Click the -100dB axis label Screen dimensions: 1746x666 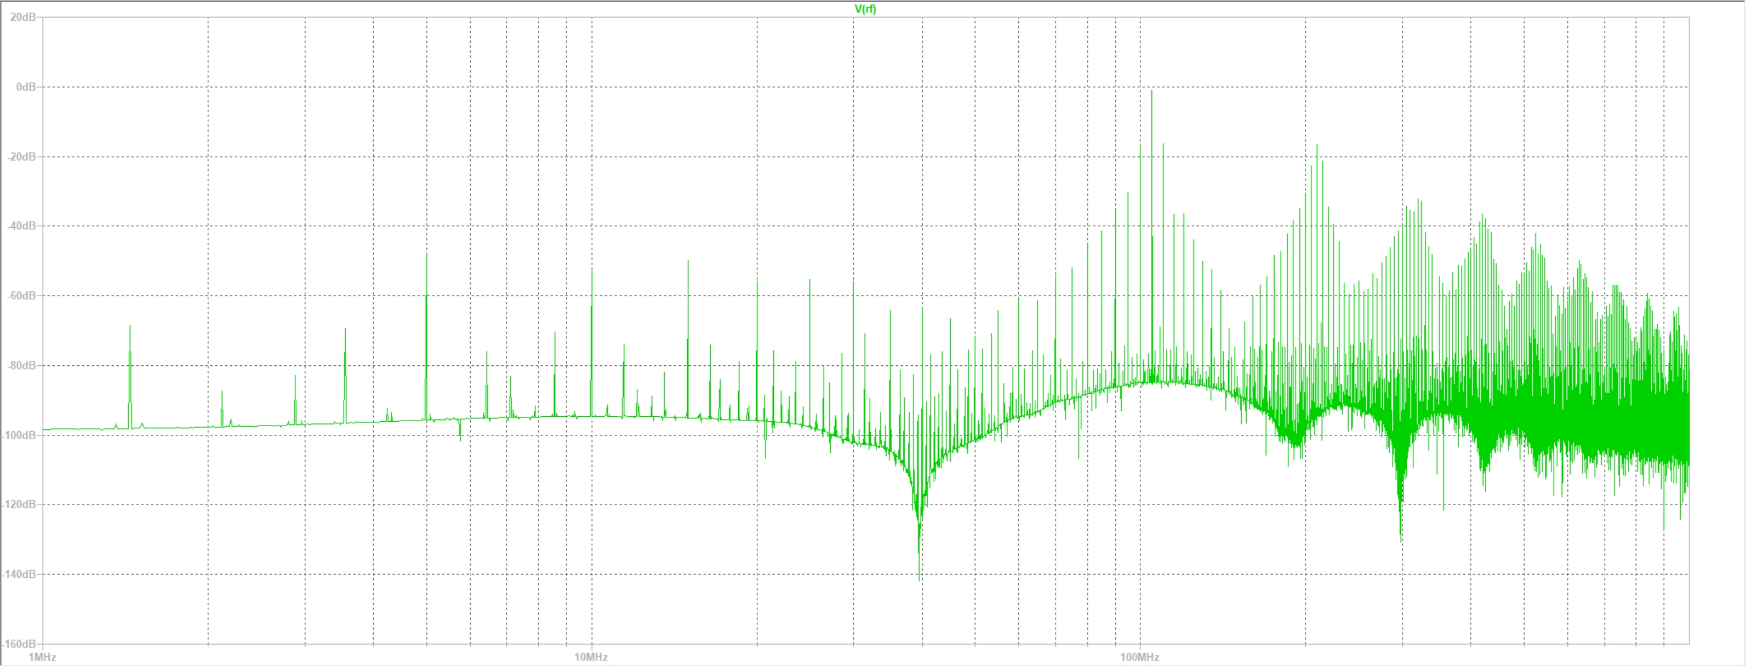(x=20, y=435)
